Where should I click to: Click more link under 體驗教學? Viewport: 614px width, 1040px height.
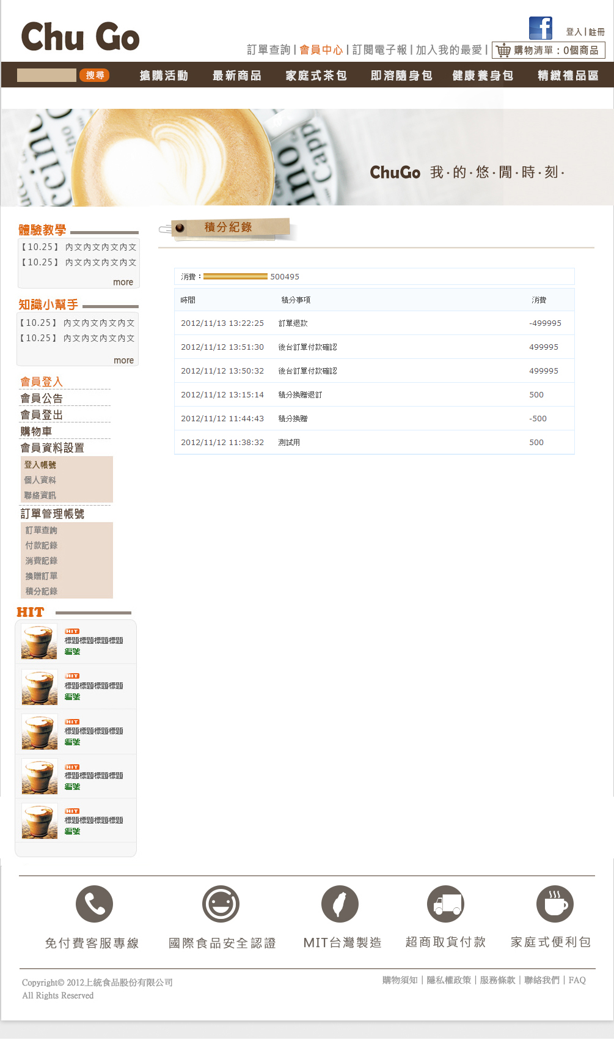[x=123, y=282]
